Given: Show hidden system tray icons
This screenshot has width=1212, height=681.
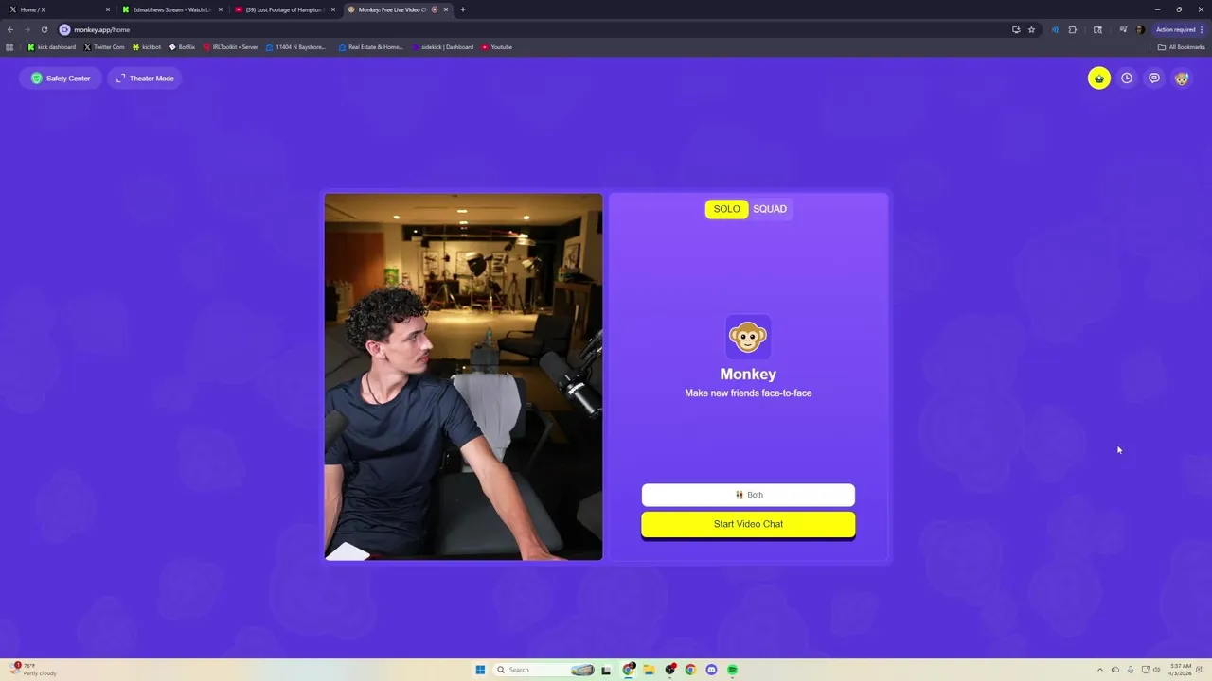Looking at the screenshot, I should coord(1099,670).
